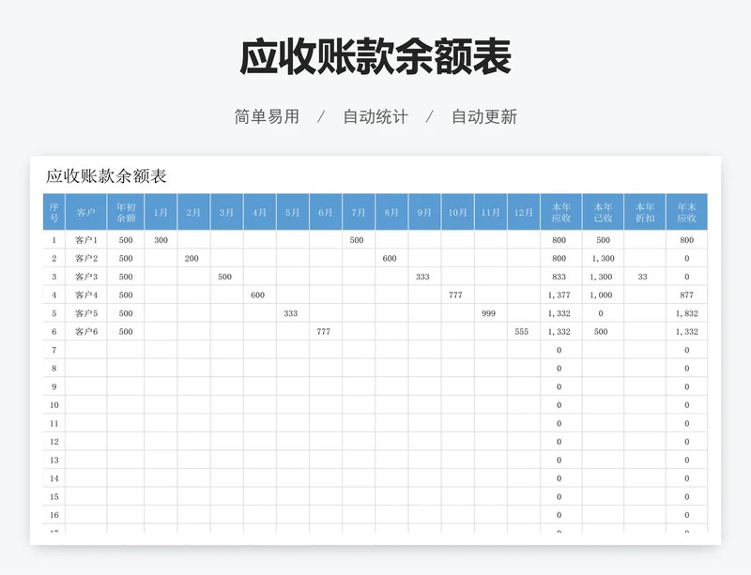Click the 3月 column header
Image resolution: width=751 pixels, height=575 pixels.
click(226, 212)
